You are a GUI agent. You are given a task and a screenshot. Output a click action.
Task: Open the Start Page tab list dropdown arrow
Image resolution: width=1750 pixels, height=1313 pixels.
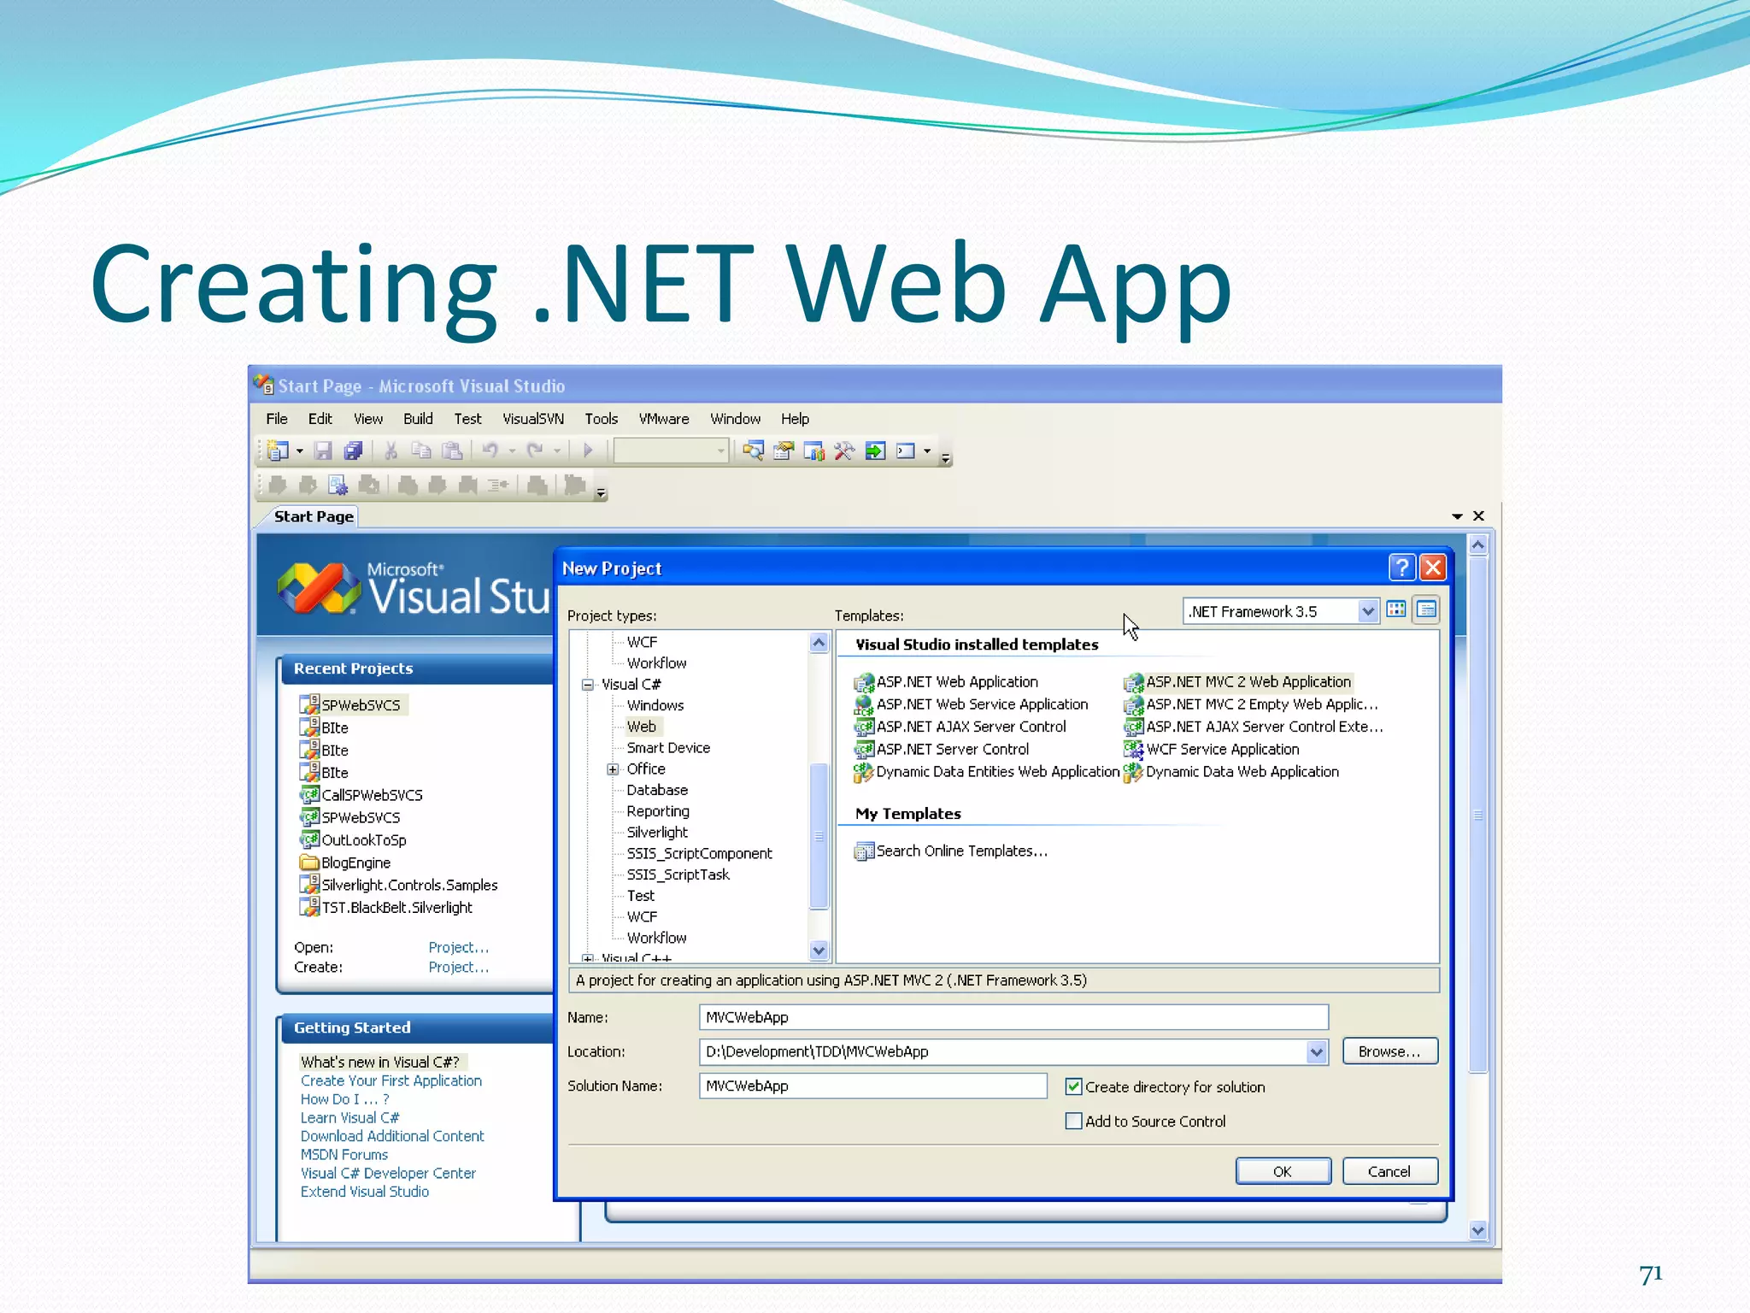coord(1457,516)
